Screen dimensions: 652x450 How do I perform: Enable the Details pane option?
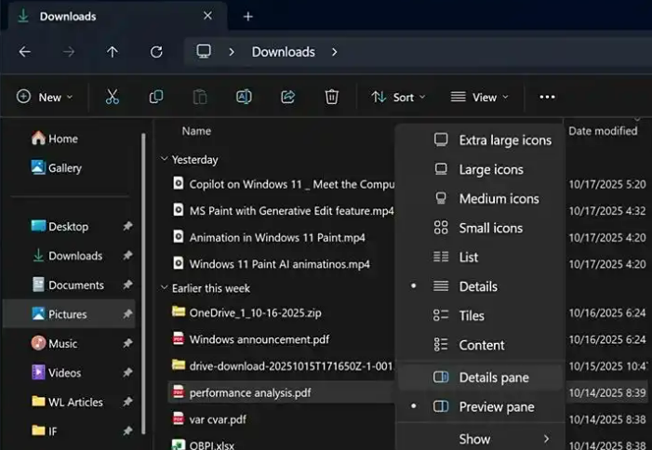[493, 377]
